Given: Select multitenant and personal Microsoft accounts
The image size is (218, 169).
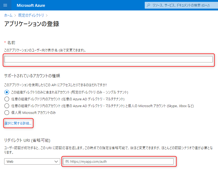Looking at the screenshot, I should tap(7, 106).
